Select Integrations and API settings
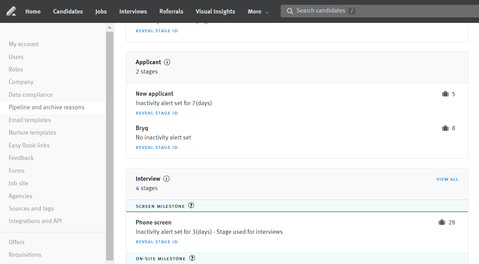479x264 pixels. (x=35, y=221)
